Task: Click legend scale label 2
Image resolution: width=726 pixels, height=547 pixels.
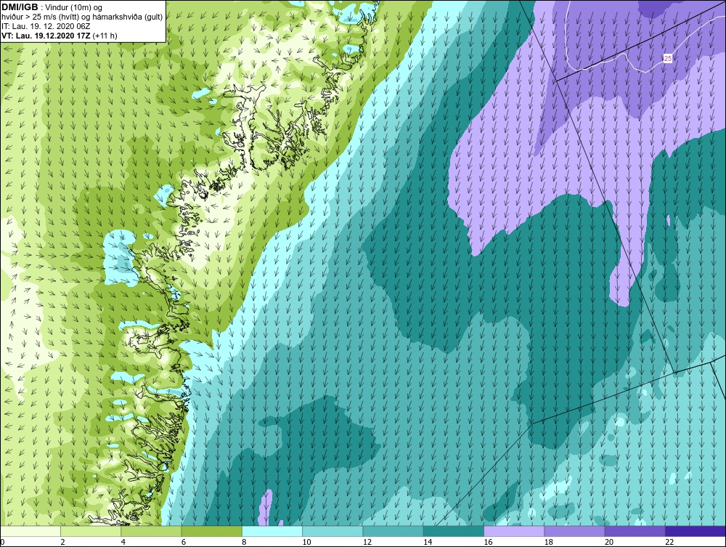Action: (x=62, y=543)
